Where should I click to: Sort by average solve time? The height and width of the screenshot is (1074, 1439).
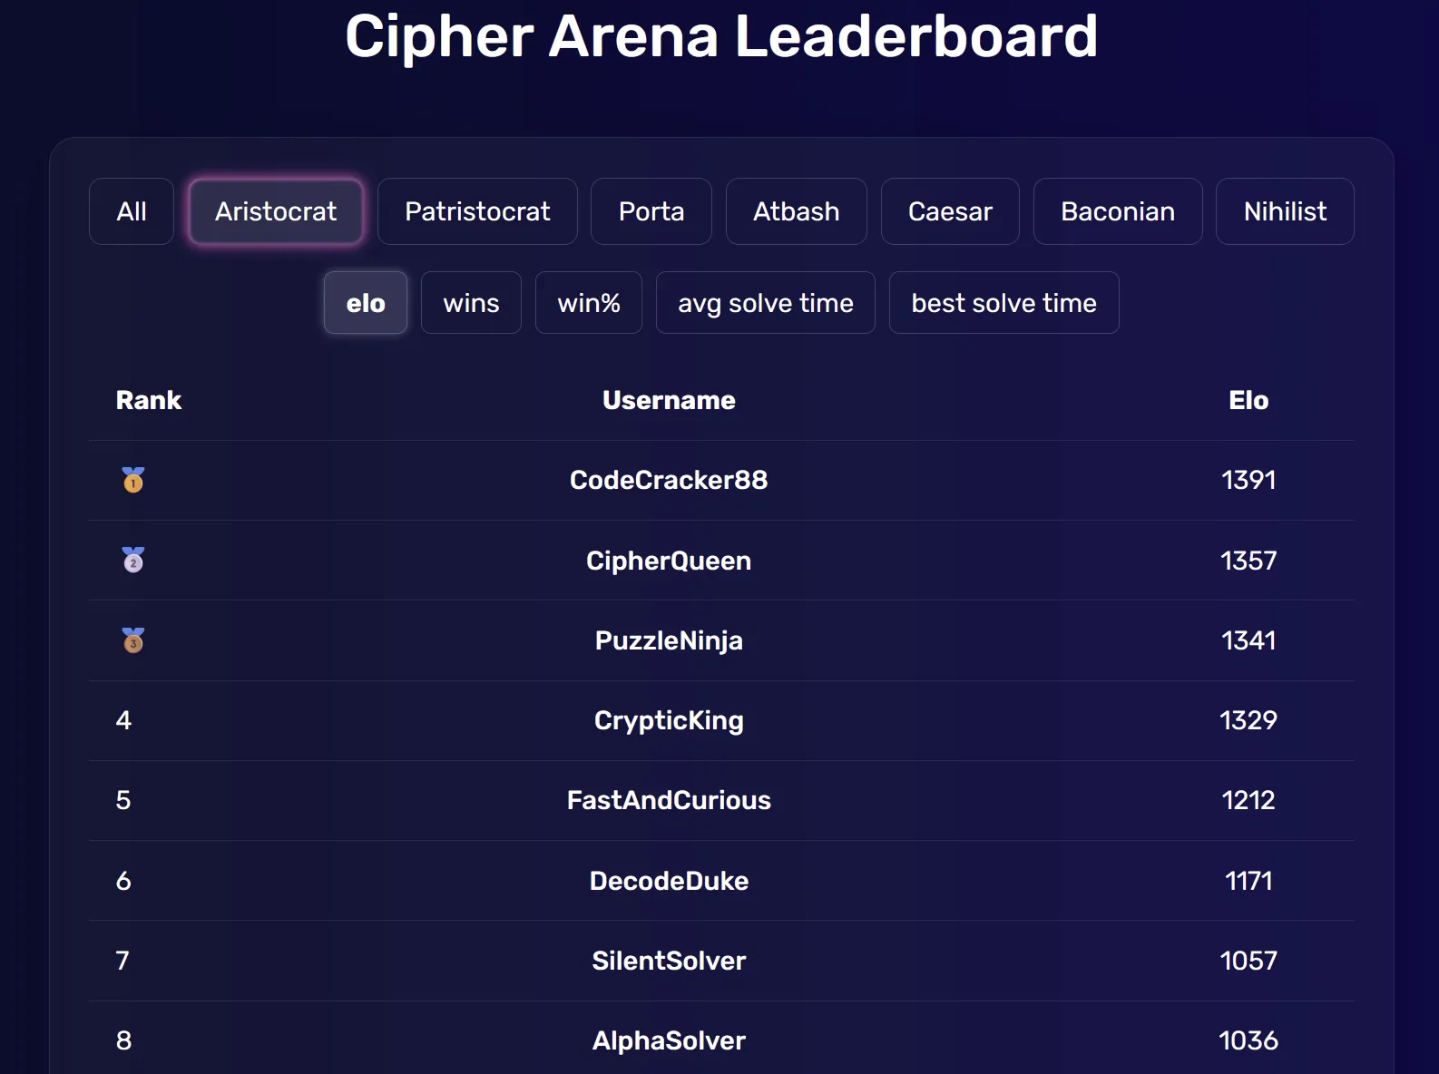click(765, 302)
